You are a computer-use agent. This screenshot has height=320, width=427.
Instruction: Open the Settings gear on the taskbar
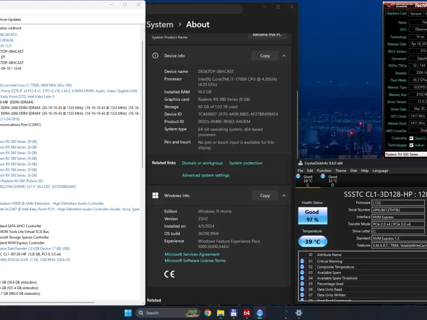click(x=299, y=313)
